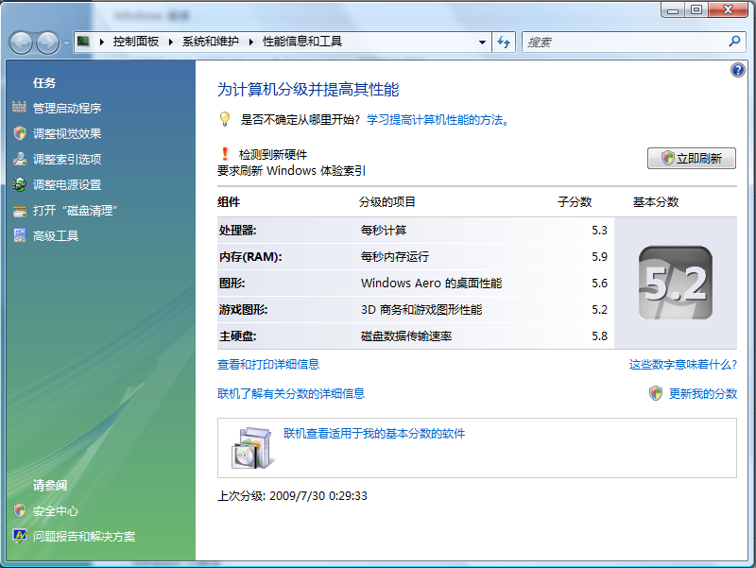756x568 pixels.
Task: Select 控制面板 breadcrumb item
Action: click(136, 42)
